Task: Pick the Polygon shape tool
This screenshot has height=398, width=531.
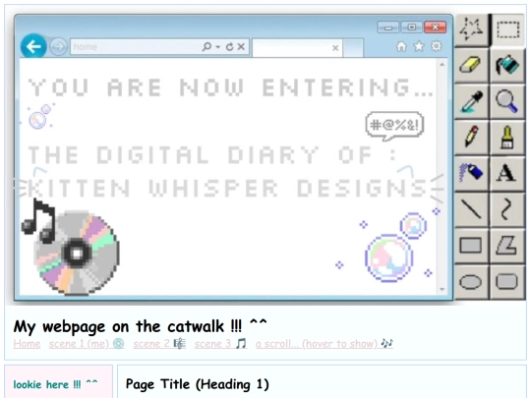Action: (x=507, y=246)
